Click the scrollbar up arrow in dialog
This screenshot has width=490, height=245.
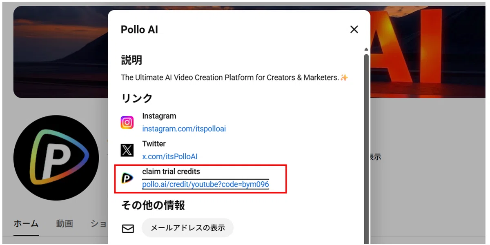click(x=366, y=50)
